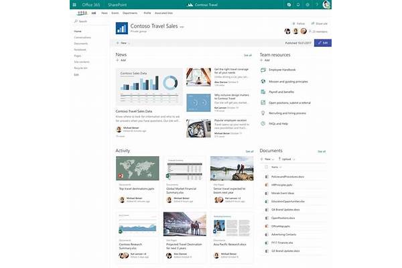Open Skype from the top bar

click(x=289, y=5)
